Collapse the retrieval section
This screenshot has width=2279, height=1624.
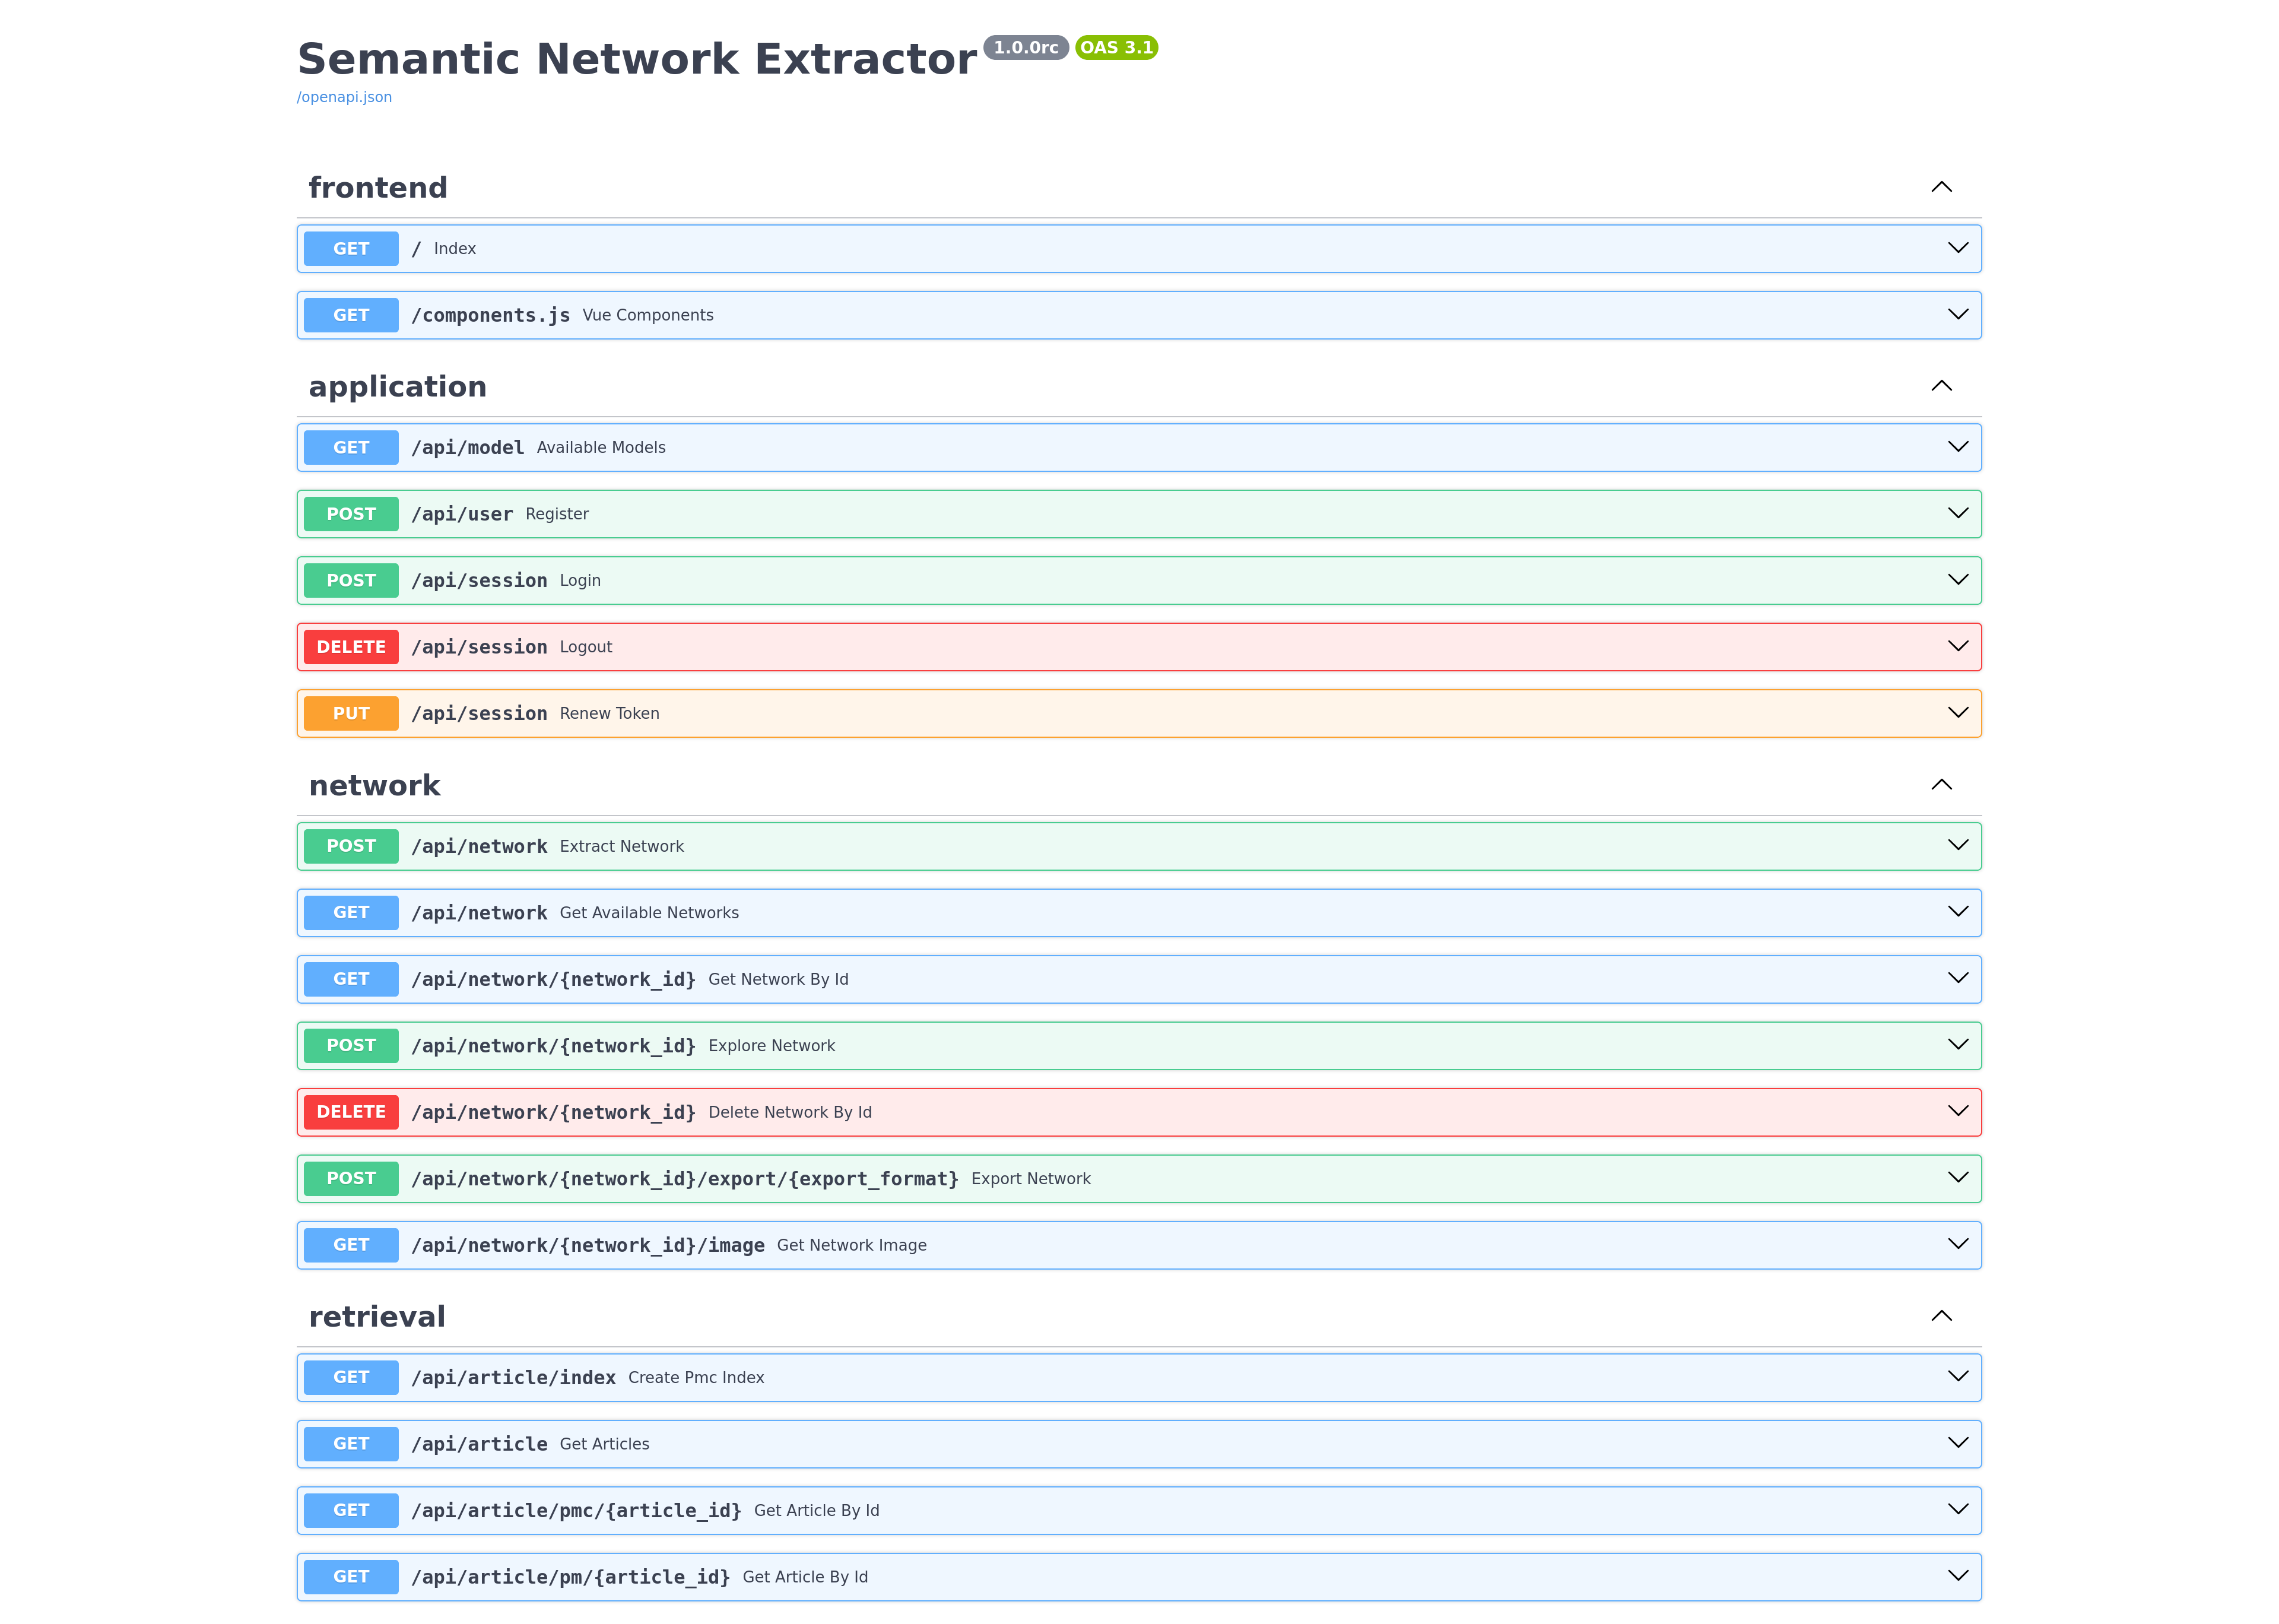pyautogui.click(x=1941, y=1316)
